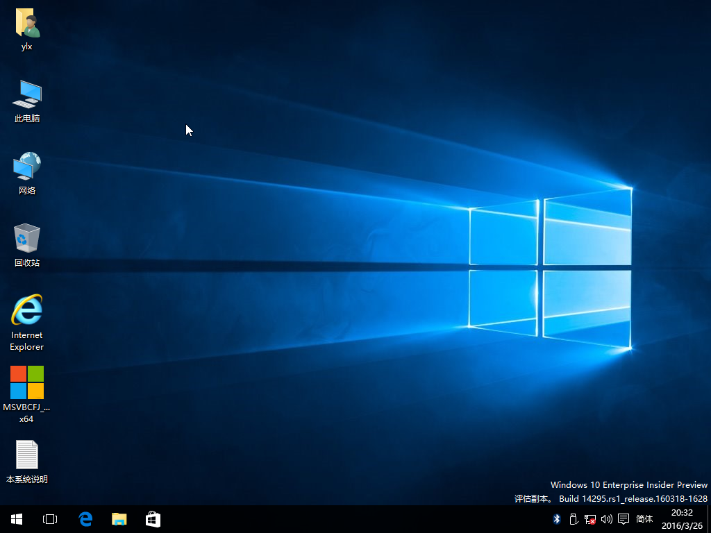Open the volume speaker control
The height and width of the screenshot is (533, 711).
(607, 519)
